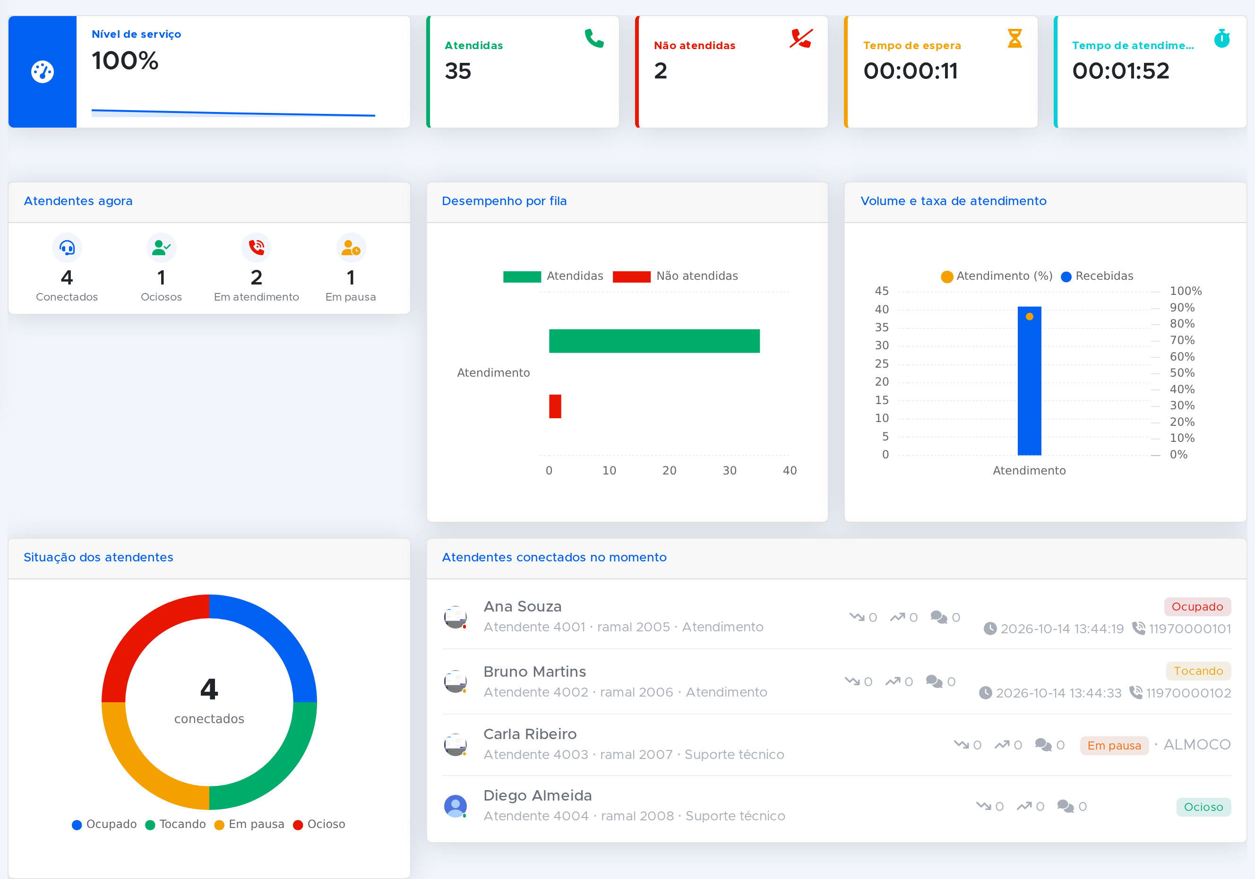
Task: Click the chat bubbles icon in Carla Ribeiro's row
Action: 1043,745
